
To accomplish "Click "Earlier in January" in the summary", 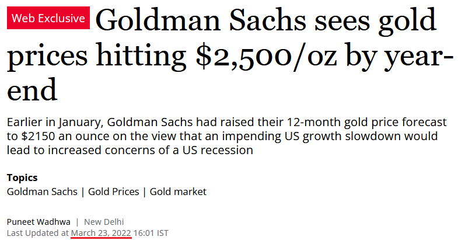I will 55,122.
